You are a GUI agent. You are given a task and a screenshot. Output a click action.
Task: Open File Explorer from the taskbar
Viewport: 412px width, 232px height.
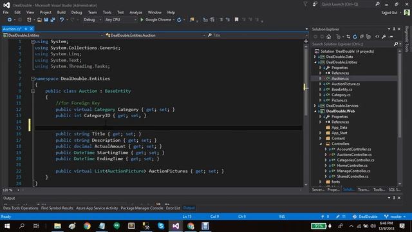click(57, 226)
